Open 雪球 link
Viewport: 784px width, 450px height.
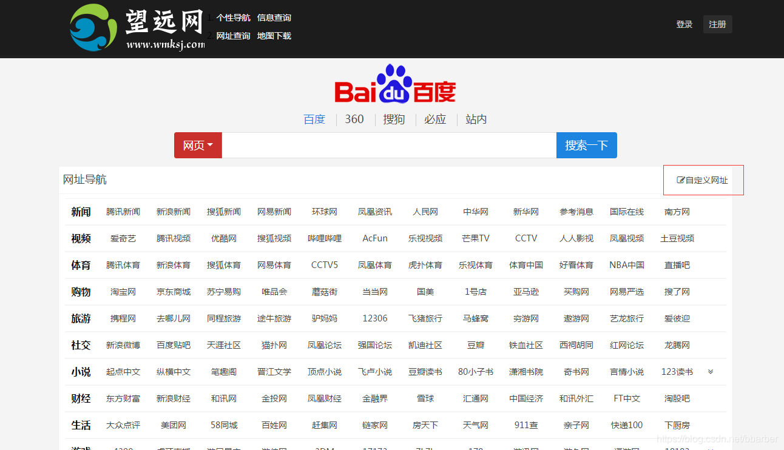coord(425,398)
